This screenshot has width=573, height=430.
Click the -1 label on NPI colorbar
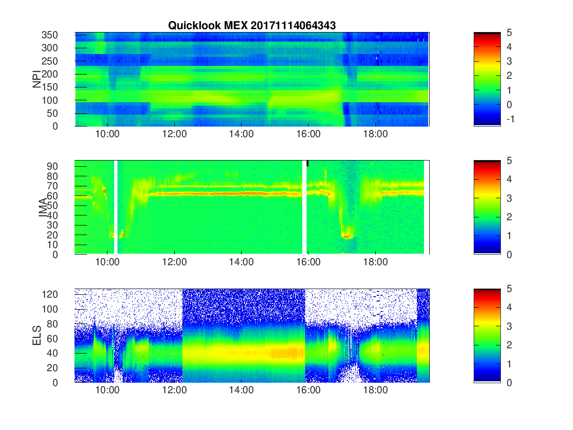509,119
